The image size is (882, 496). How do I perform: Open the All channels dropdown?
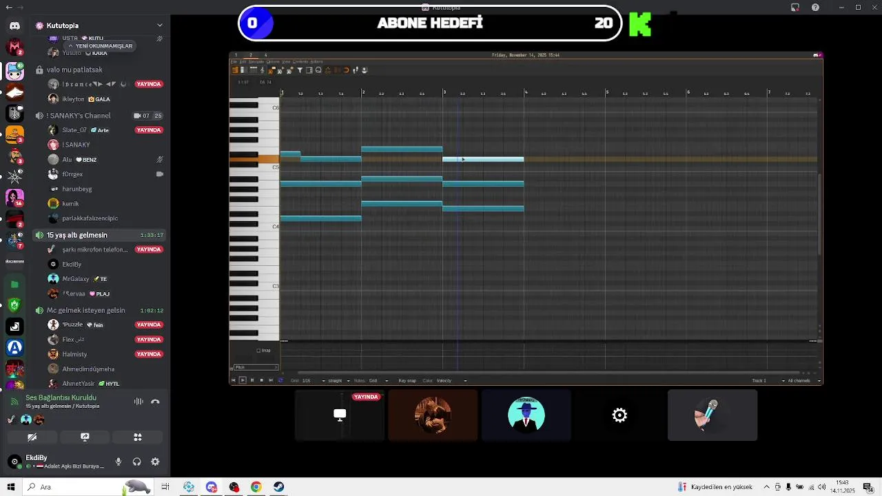[x=804, y=380]
